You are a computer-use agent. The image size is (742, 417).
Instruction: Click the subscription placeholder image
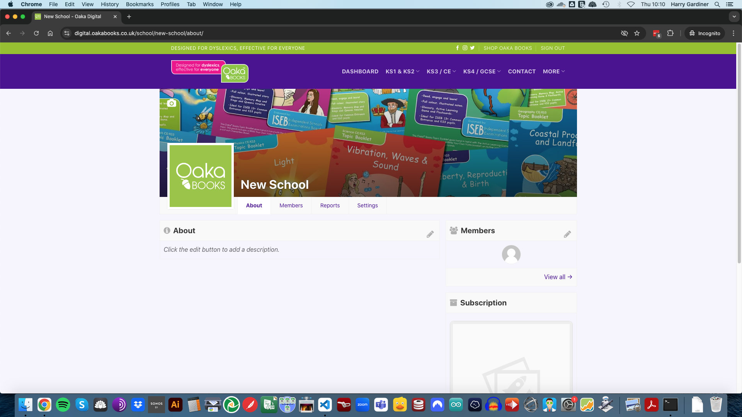pyautogui.click(x=511, y=357)
